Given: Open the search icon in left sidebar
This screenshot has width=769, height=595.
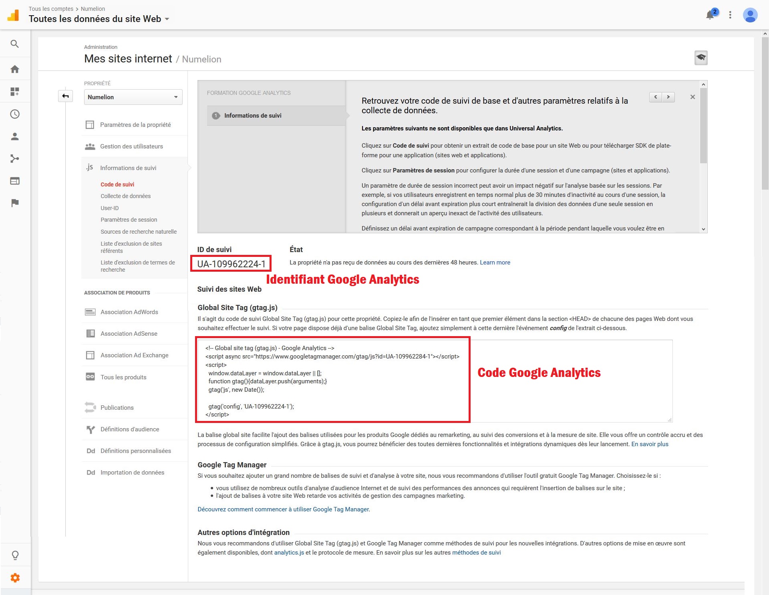Looking at the screenshot, I should coord(15,44).
